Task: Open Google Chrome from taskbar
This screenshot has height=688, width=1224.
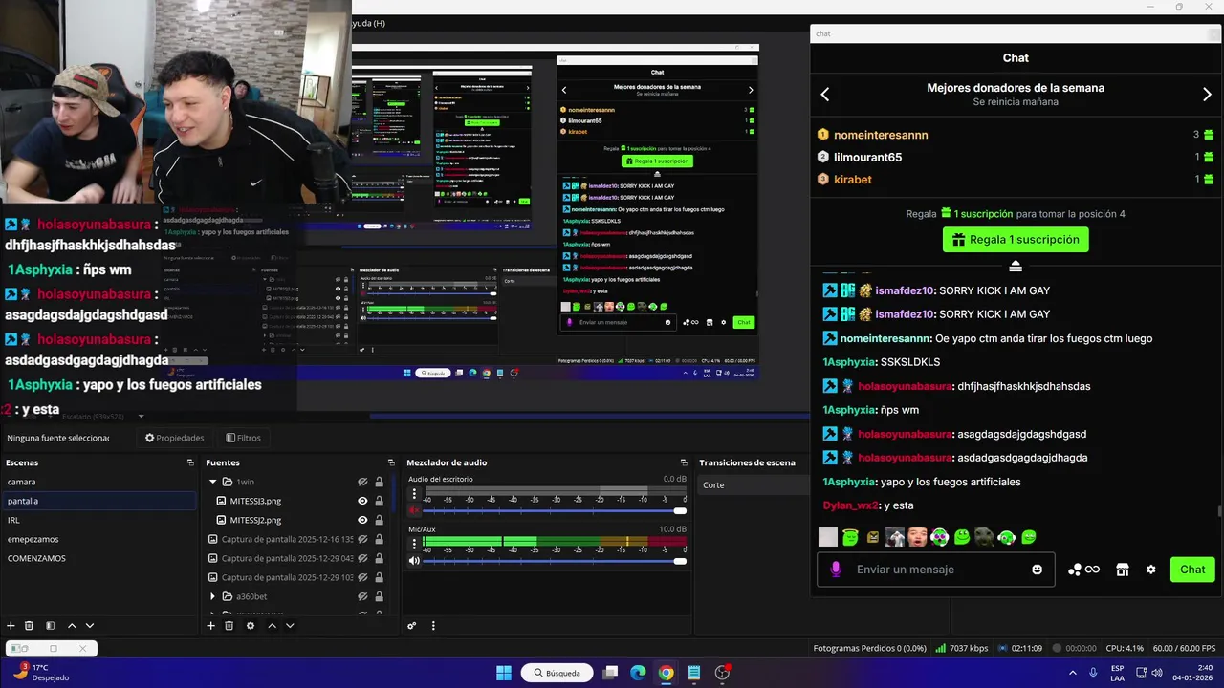Action: [666, 673]
